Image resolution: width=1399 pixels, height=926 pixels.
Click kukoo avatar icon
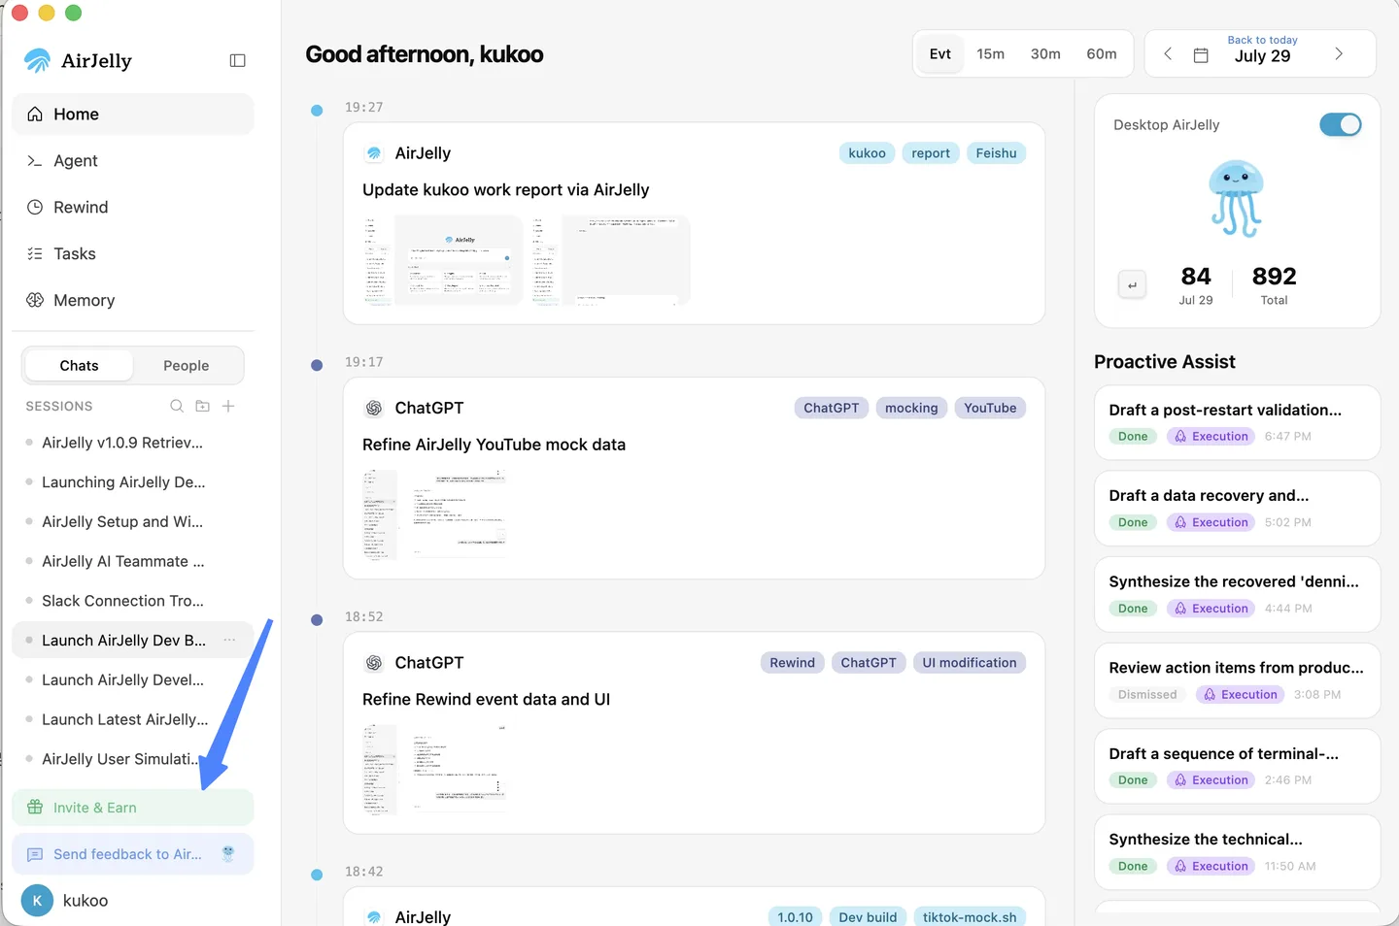pyautogui.click(x=37, y=900)
